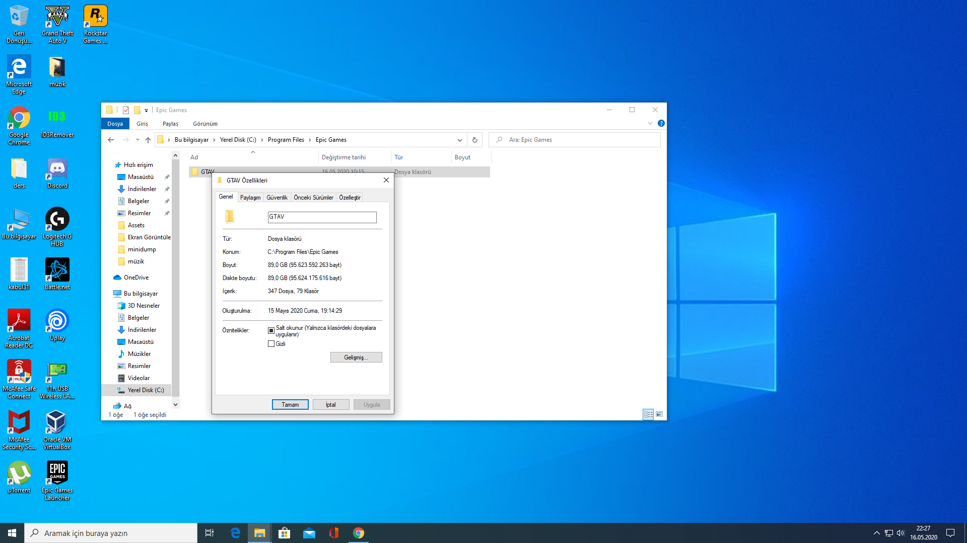Select the Logitech G HUB desktop icon
Viewport: 967px width, 543px height.
(x=57, y=227)
